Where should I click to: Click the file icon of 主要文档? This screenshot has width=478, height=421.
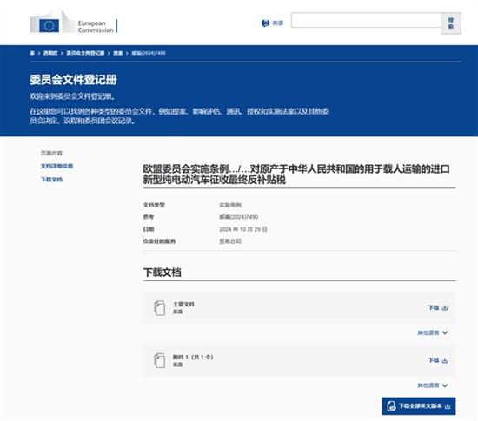coord(159,308)
